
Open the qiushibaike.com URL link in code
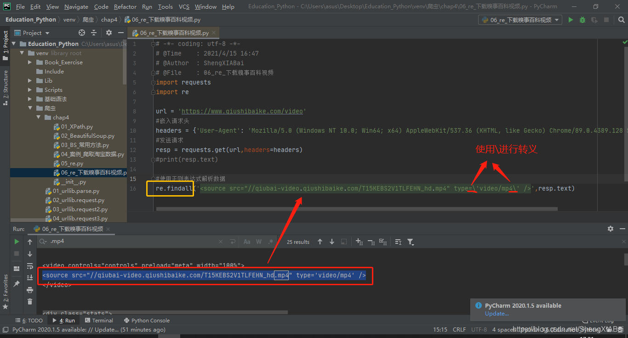(243, 111)
